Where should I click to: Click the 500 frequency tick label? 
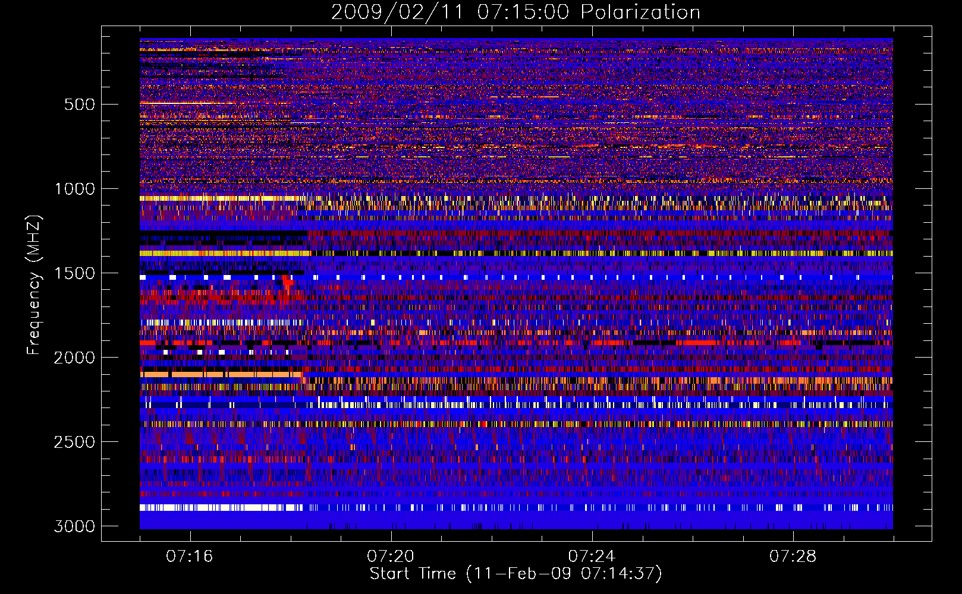[x=80, y=105]
